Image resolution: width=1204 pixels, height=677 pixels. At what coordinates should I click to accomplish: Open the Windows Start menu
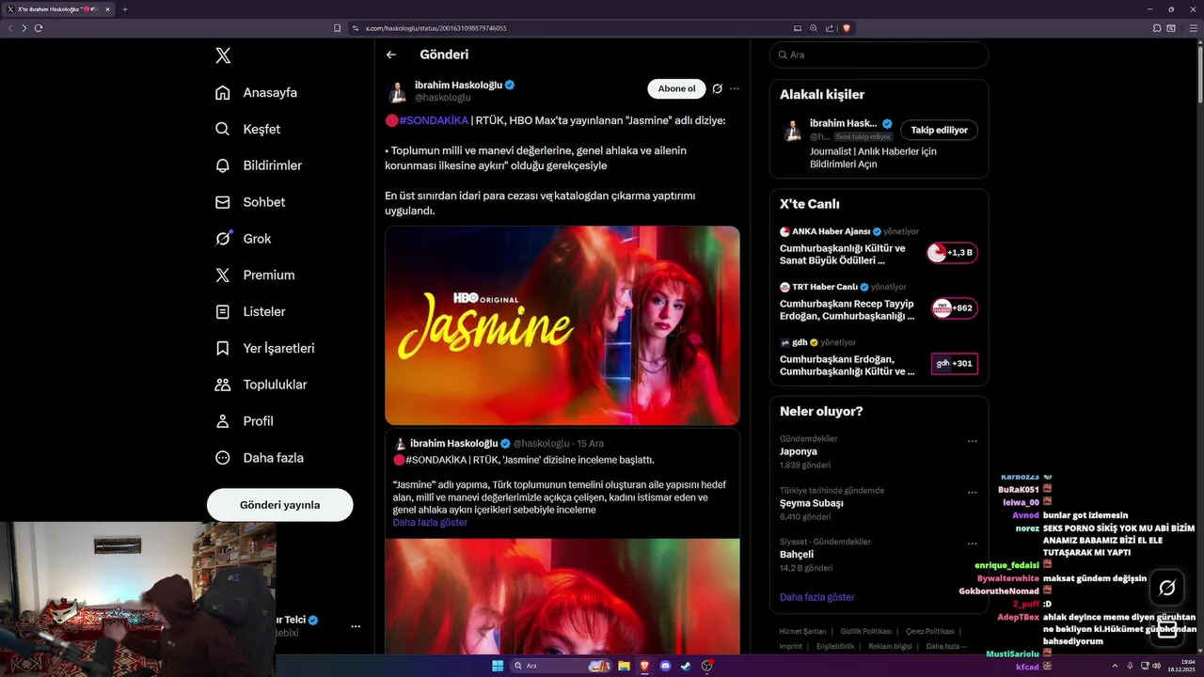point(497,666)
